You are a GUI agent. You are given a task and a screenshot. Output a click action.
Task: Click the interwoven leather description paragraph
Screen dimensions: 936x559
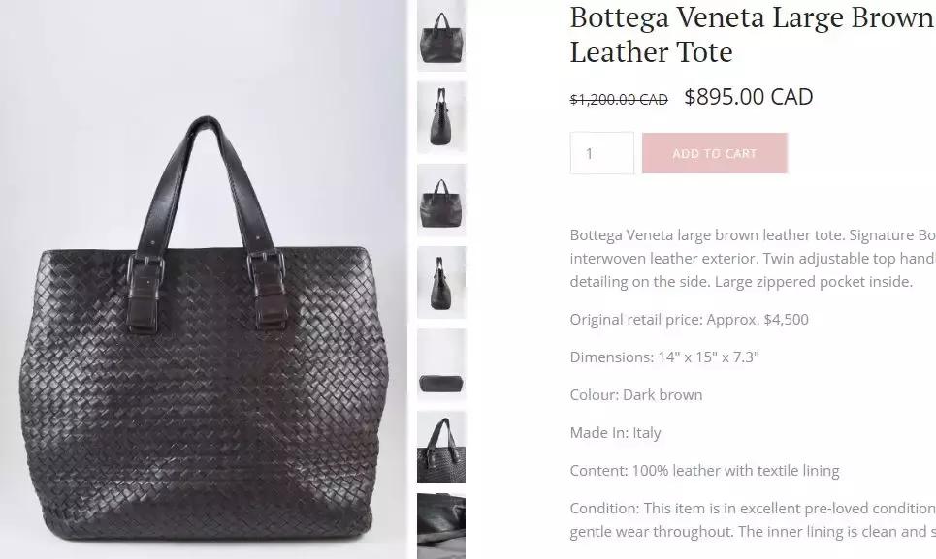pyautogui.click(x=753, y=258)
